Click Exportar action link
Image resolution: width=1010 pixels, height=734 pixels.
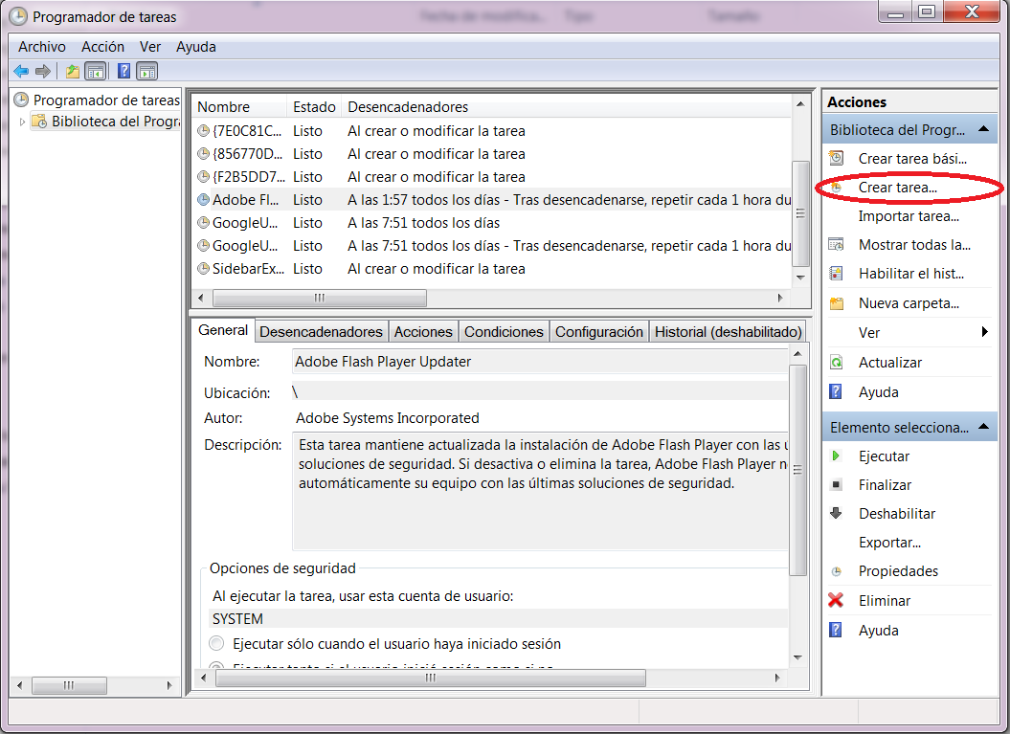[x=889, y=543]
